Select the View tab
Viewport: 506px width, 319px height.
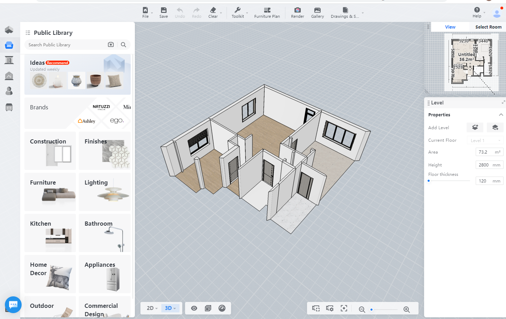click(450, 27)
